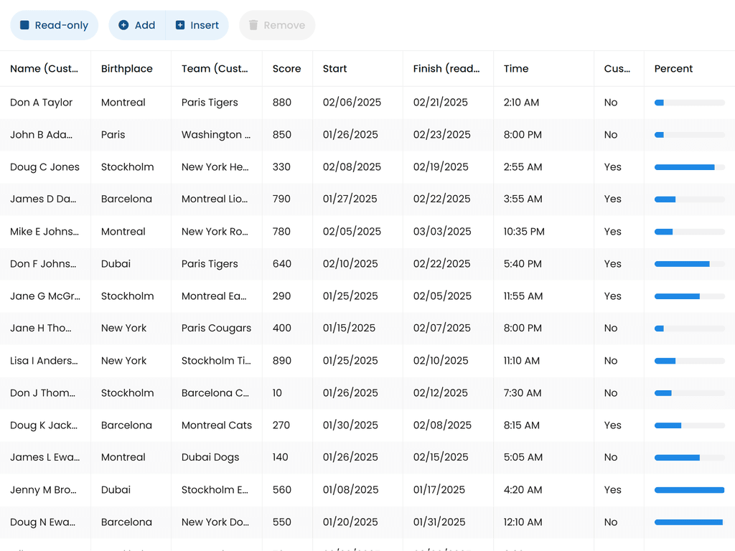The image size is (735, 551).
Task: Click the Read-only square icon
Action: 24,25
